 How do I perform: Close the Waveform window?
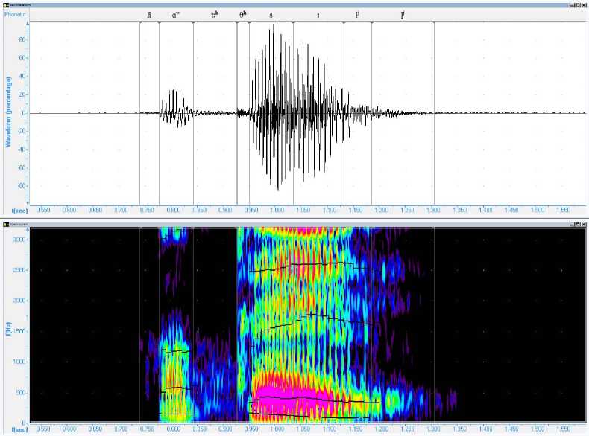(584, 4)
